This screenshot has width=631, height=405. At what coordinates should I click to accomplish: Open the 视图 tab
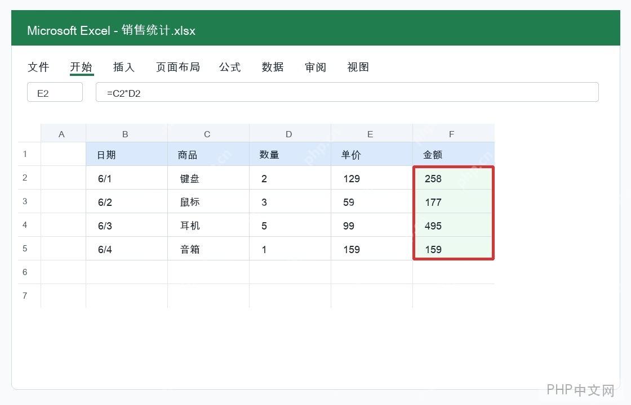tap(358, 67)
